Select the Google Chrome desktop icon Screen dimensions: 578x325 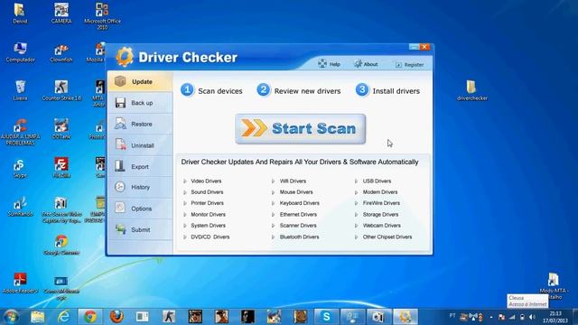[x=61, y=245]
